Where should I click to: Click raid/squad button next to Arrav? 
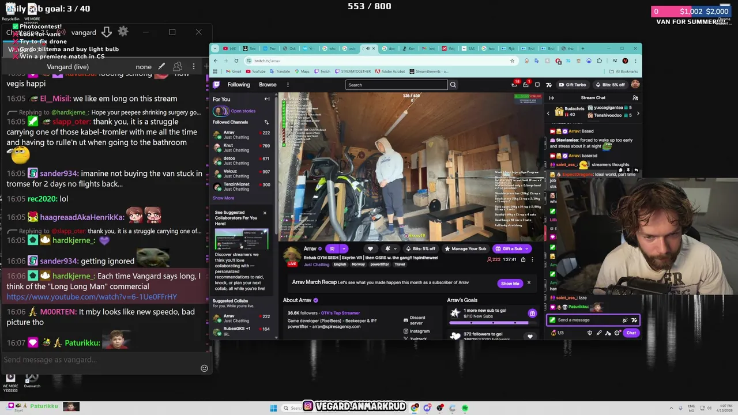pyautogui.click(x=332, y=249)
